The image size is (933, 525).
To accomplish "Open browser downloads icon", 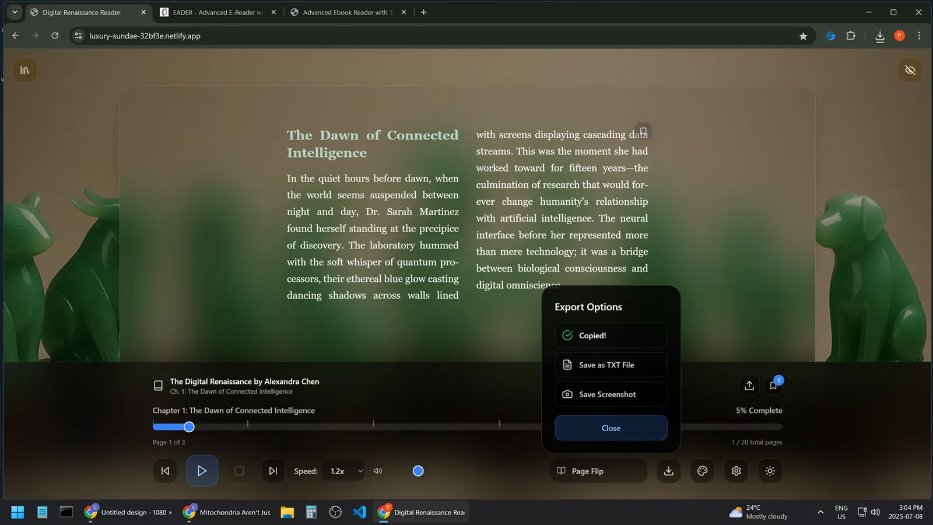I will point(880,36).
